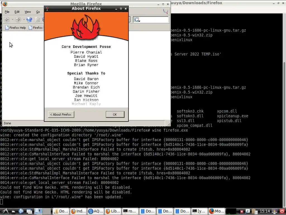Viewport: 286px width, 215px height.
Task: Click the name 'Brendan Eich' in credits
Action: coord(86,87)
